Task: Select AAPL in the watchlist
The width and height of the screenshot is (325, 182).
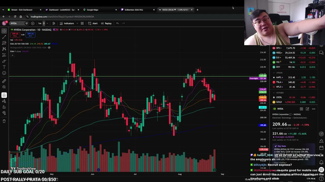Action: coord(294,77)
